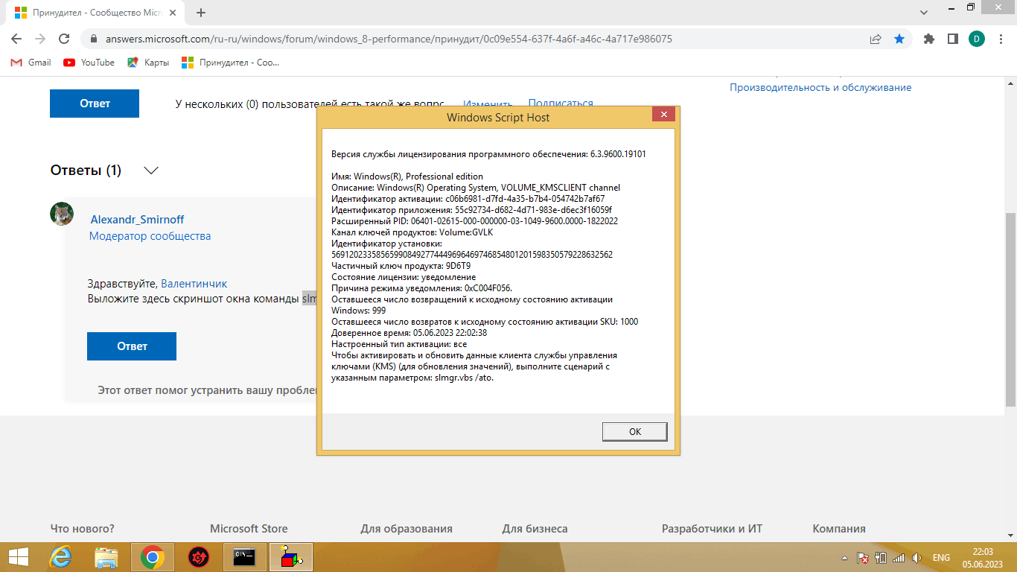Viewport: 1017px width, 572px height.
Task: Toggle the bookmark star for this page
Action: coord(899,39)
